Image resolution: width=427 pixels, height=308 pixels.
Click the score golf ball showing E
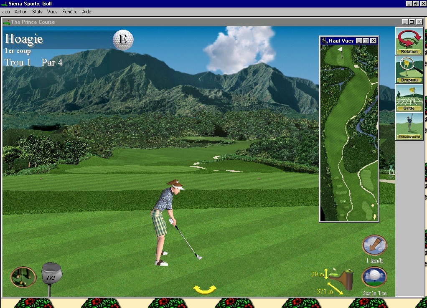(x=123, y=40)
